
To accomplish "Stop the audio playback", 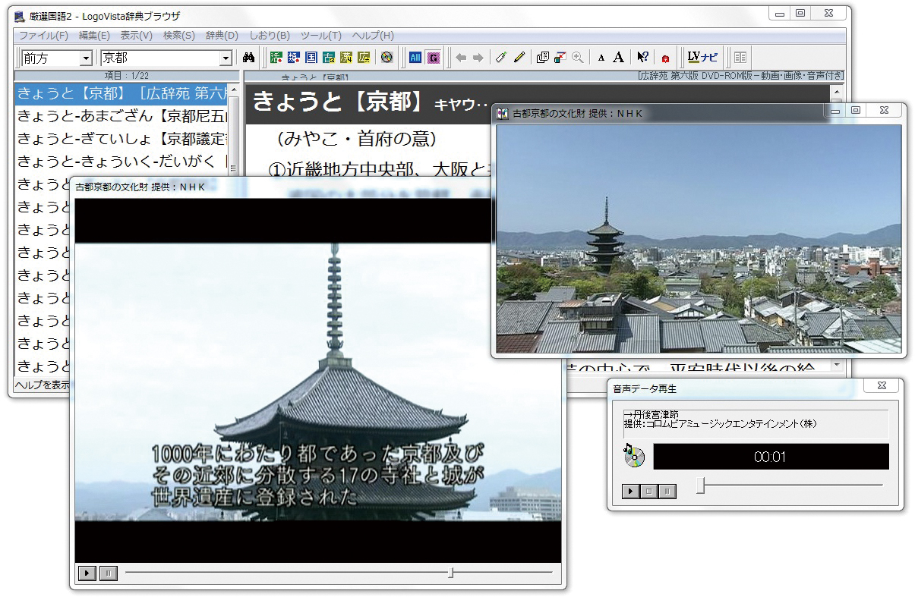I will point(649,492).
